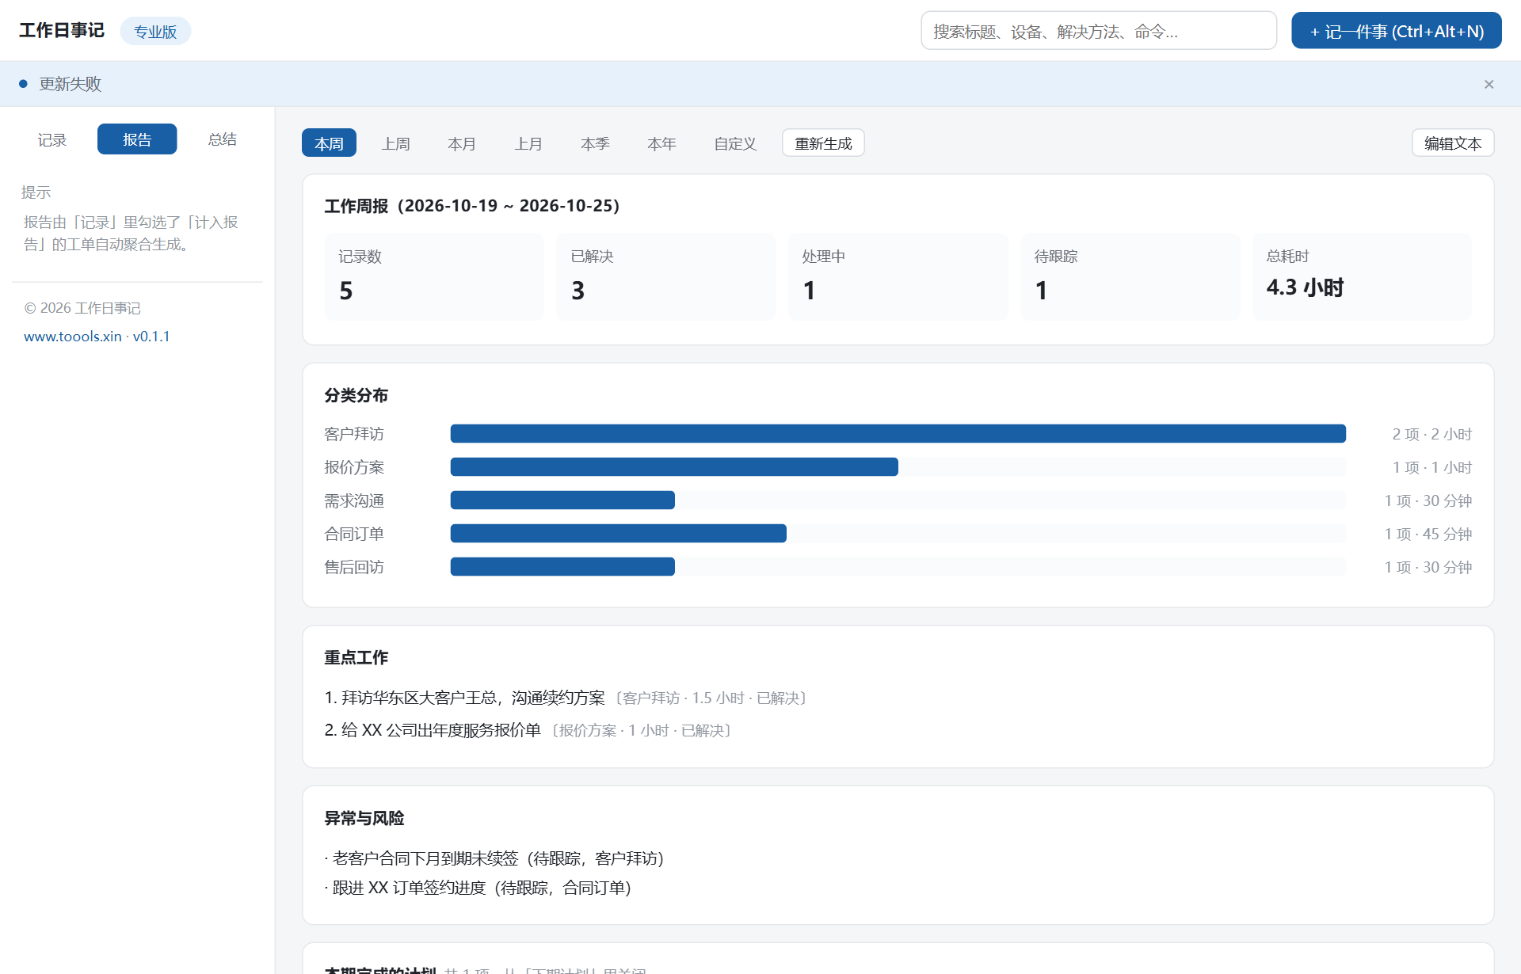Switch to the 记录 sidebar tab

click(52, 139)
